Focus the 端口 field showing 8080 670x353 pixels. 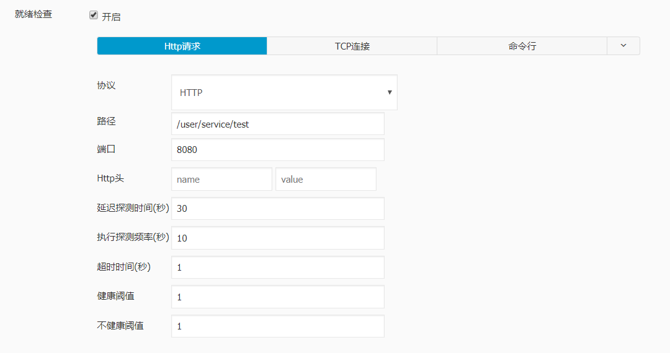[x=277, y=150]
